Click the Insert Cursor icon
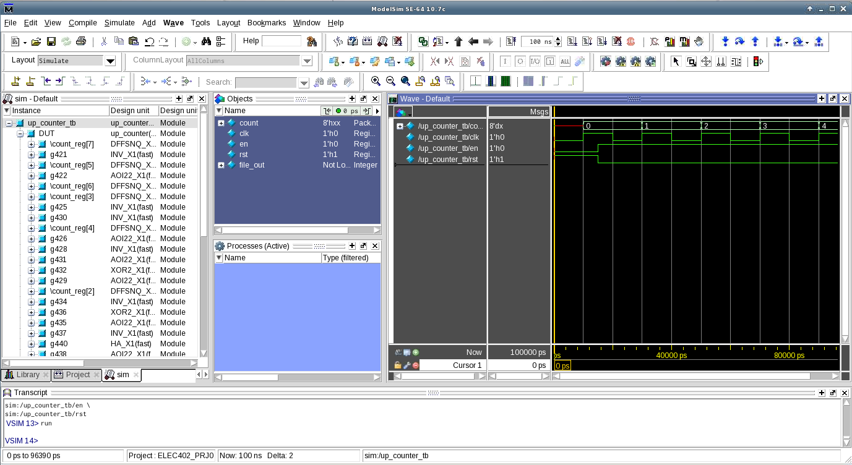This screenshot has width=852, height=465. (15, 81)
